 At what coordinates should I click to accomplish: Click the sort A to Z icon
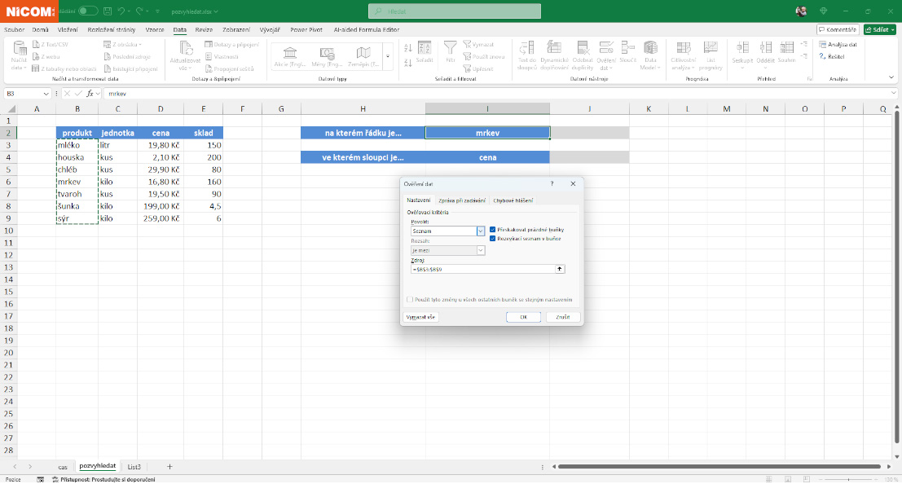coord(408,48)
